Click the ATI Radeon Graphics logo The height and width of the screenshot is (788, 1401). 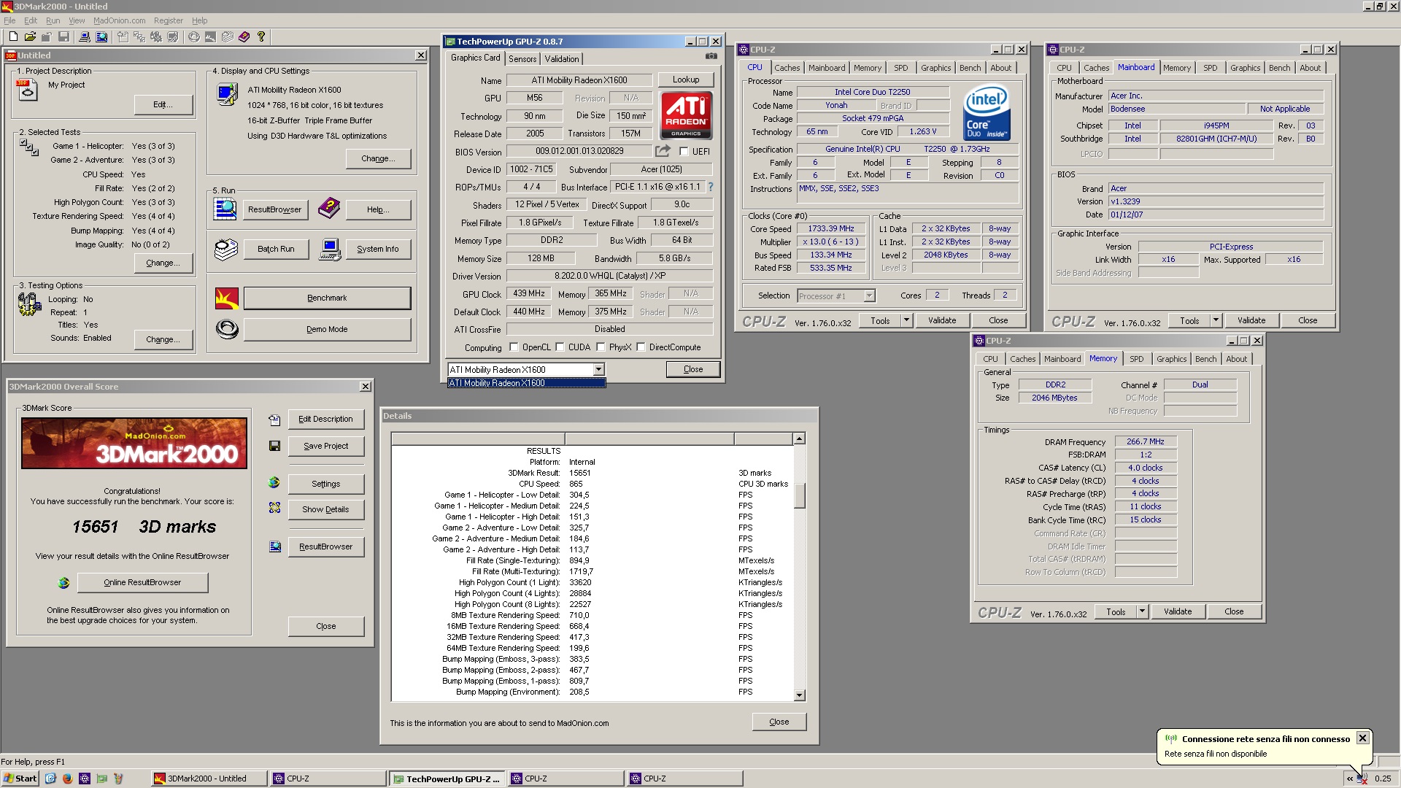coord(686,115)
